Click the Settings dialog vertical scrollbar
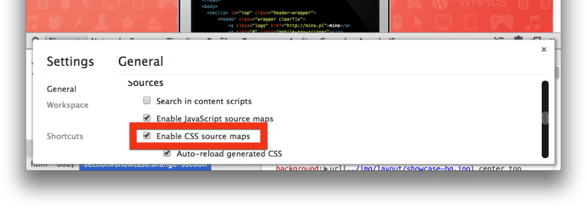The width and height of the screenshot is (587, 208). (x=545, y=119)
